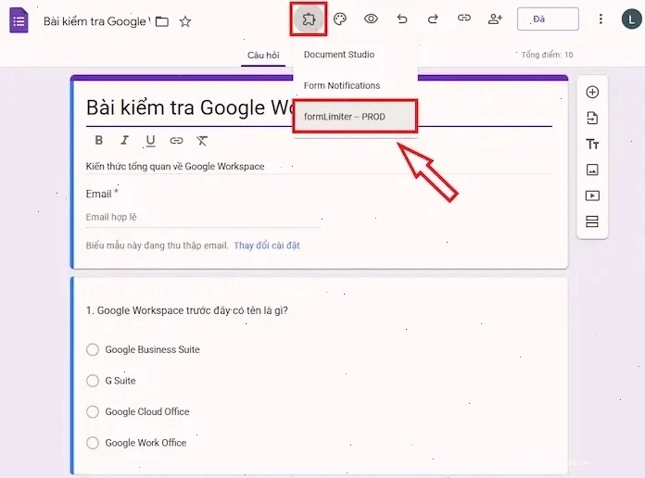
Task: Edit form title Bài kiểm tra Google
Action: pos(319,107)
